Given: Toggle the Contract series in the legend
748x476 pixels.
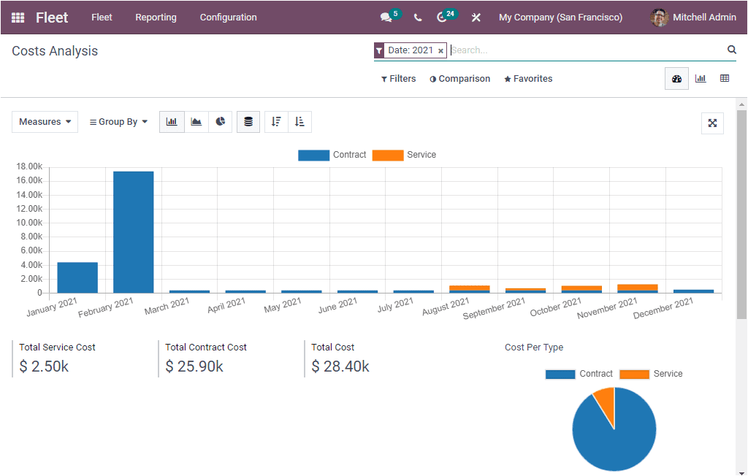Looking at the screenshot, I should 334,155.
